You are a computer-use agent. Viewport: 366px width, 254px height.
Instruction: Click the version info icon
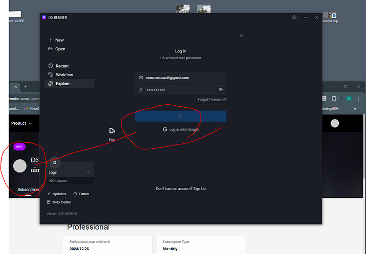click(x=75, y=213)
